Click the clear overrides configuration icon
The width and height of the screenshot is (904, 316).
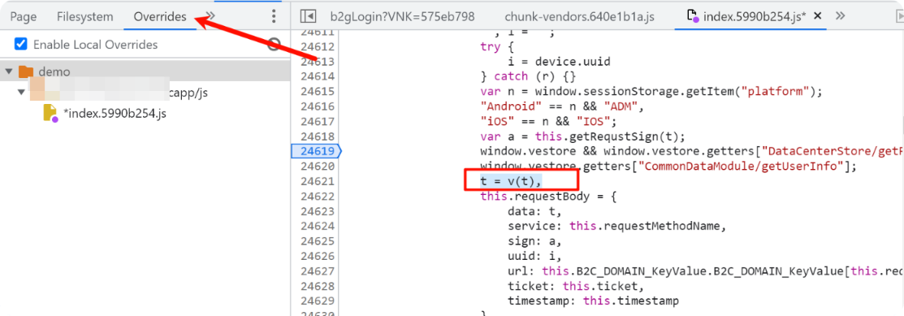coord(275,45)
